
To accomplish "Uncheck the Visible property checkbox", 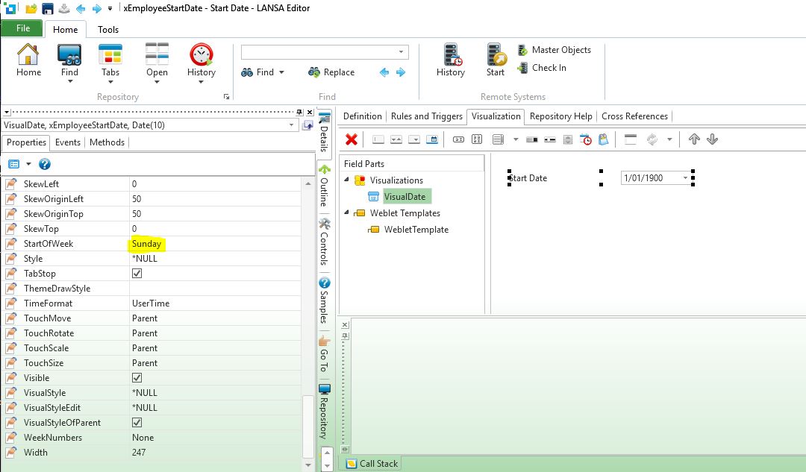I will [x=137, y=378].
